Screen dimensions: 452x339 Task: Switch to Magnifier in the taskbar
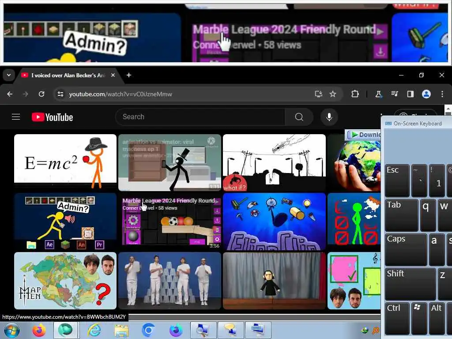pos(203,330)
